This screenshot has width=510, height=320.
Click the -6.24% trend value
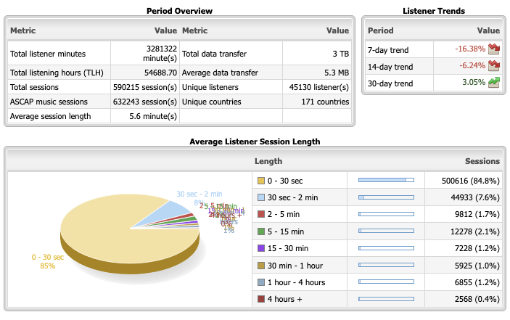472,66
